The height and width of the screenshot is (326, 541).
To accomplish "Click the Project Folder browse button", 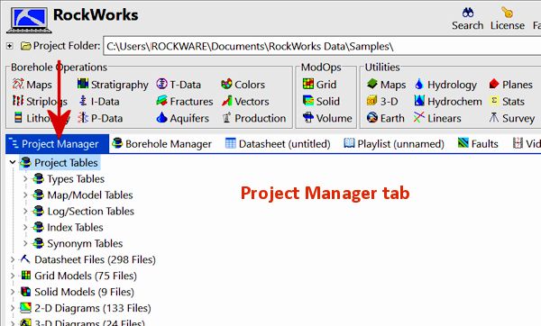I will (x=25, y=46).
